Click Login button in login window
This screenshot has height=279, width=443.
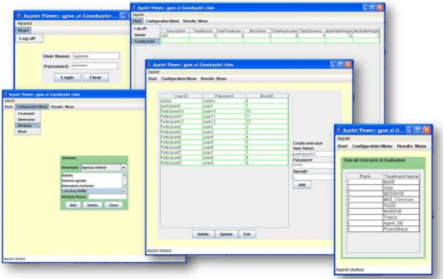point(67,77)
